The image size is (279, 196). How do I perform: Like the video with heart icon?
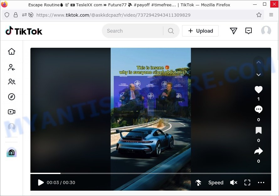tap(259, 90)
